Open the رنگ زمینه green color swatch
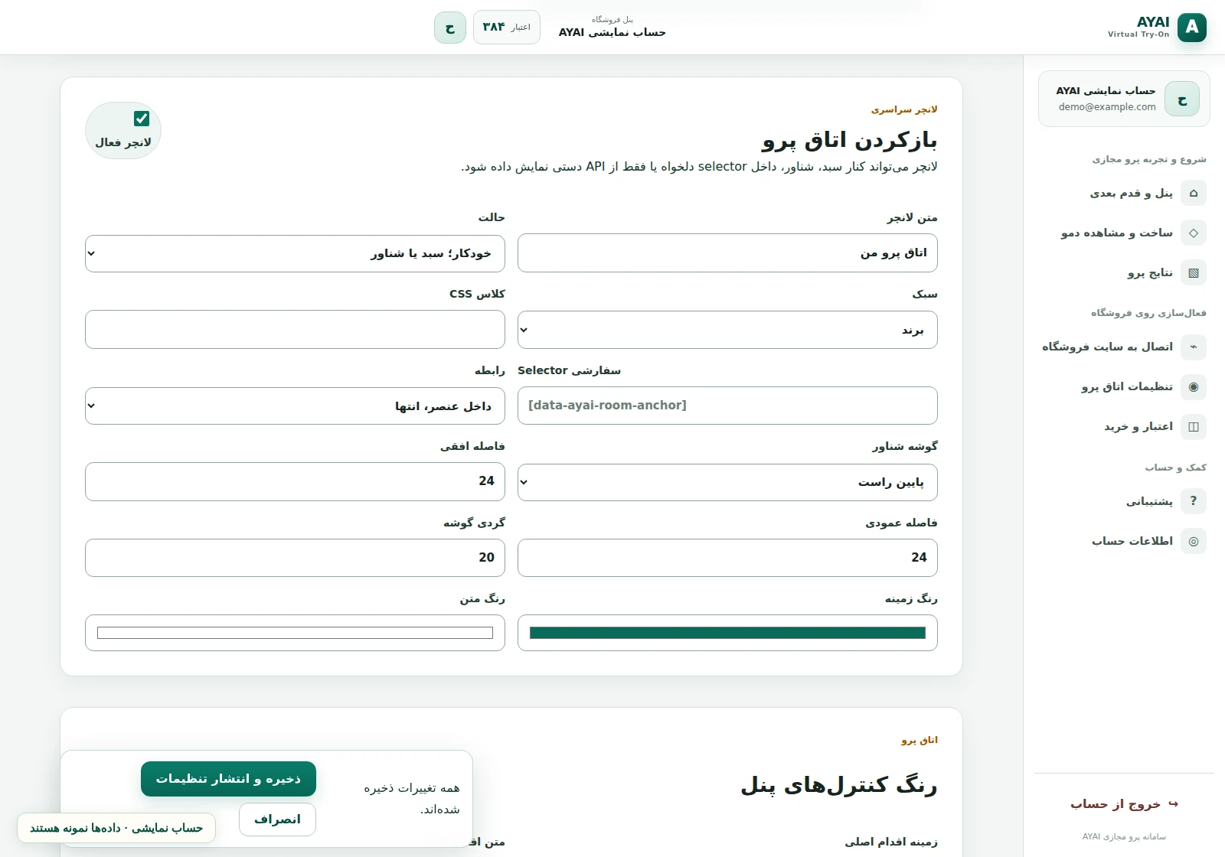 tap(727, 633)
